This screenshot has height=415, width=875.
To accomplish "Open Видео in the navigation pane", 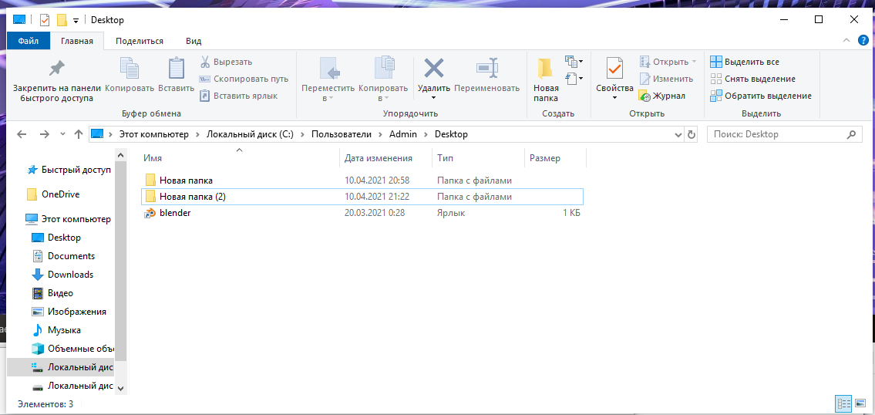I will point(52,292).
